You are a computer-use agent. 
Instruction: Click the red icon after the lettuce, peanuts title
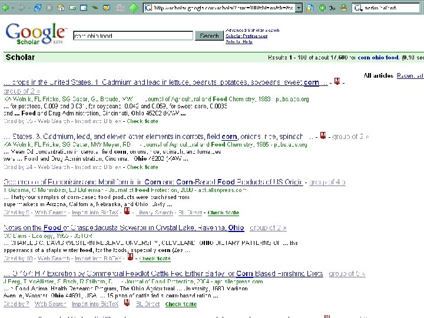pos(337,81)
